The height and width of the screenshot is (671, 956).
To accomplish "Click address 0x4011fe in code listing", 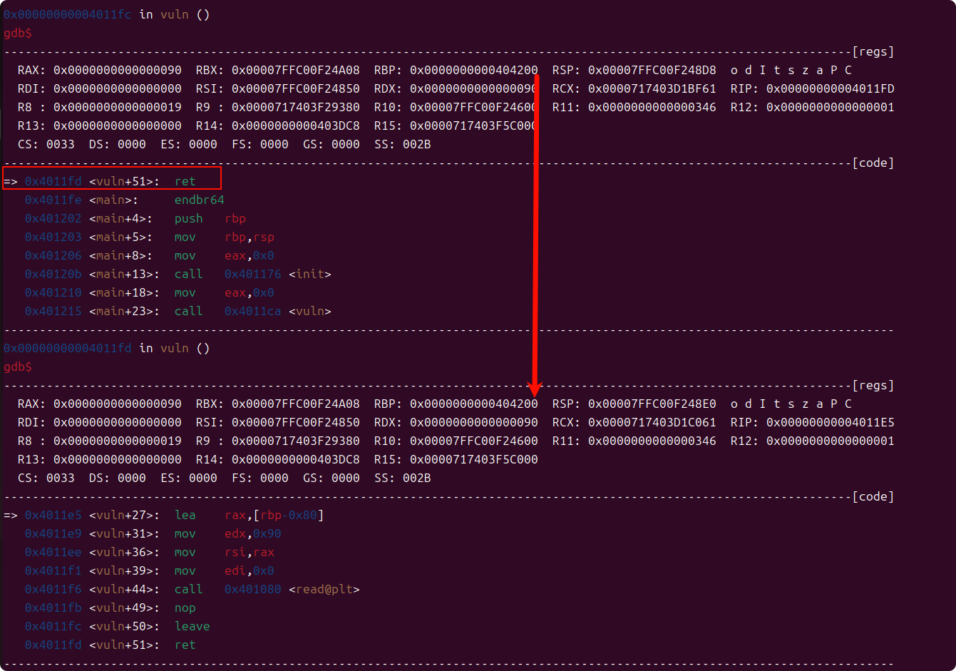I will [x=53, y=200].
